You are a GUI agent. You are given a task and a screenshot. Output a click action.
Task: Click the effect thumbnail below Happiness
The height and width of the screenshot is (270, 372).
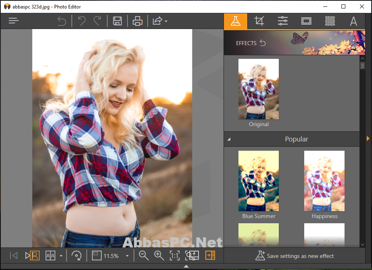(324, 235)
